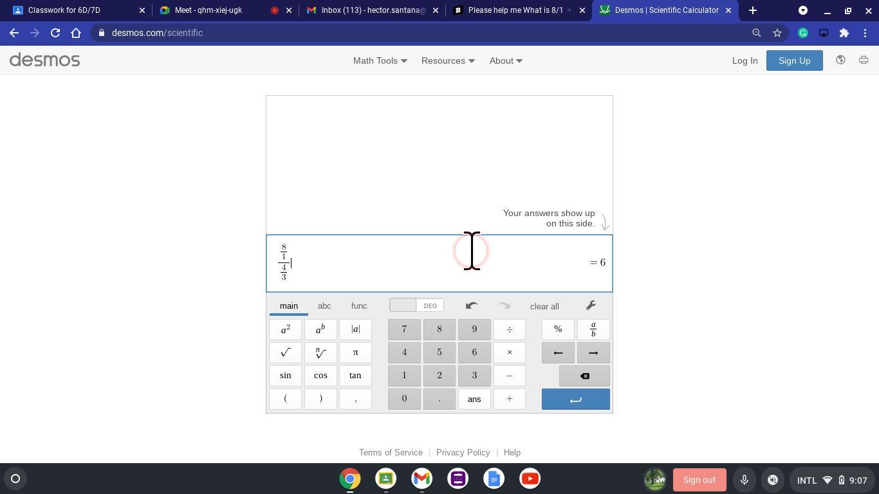Switch to the Gmail Inbox tab
This screenshot has height=494, width=879.
tap(371, 10)
